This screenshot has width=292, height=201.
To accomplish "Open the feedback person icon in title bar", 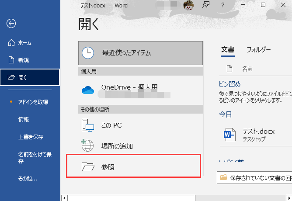I will pyautogui.click(x=206, y=5).
